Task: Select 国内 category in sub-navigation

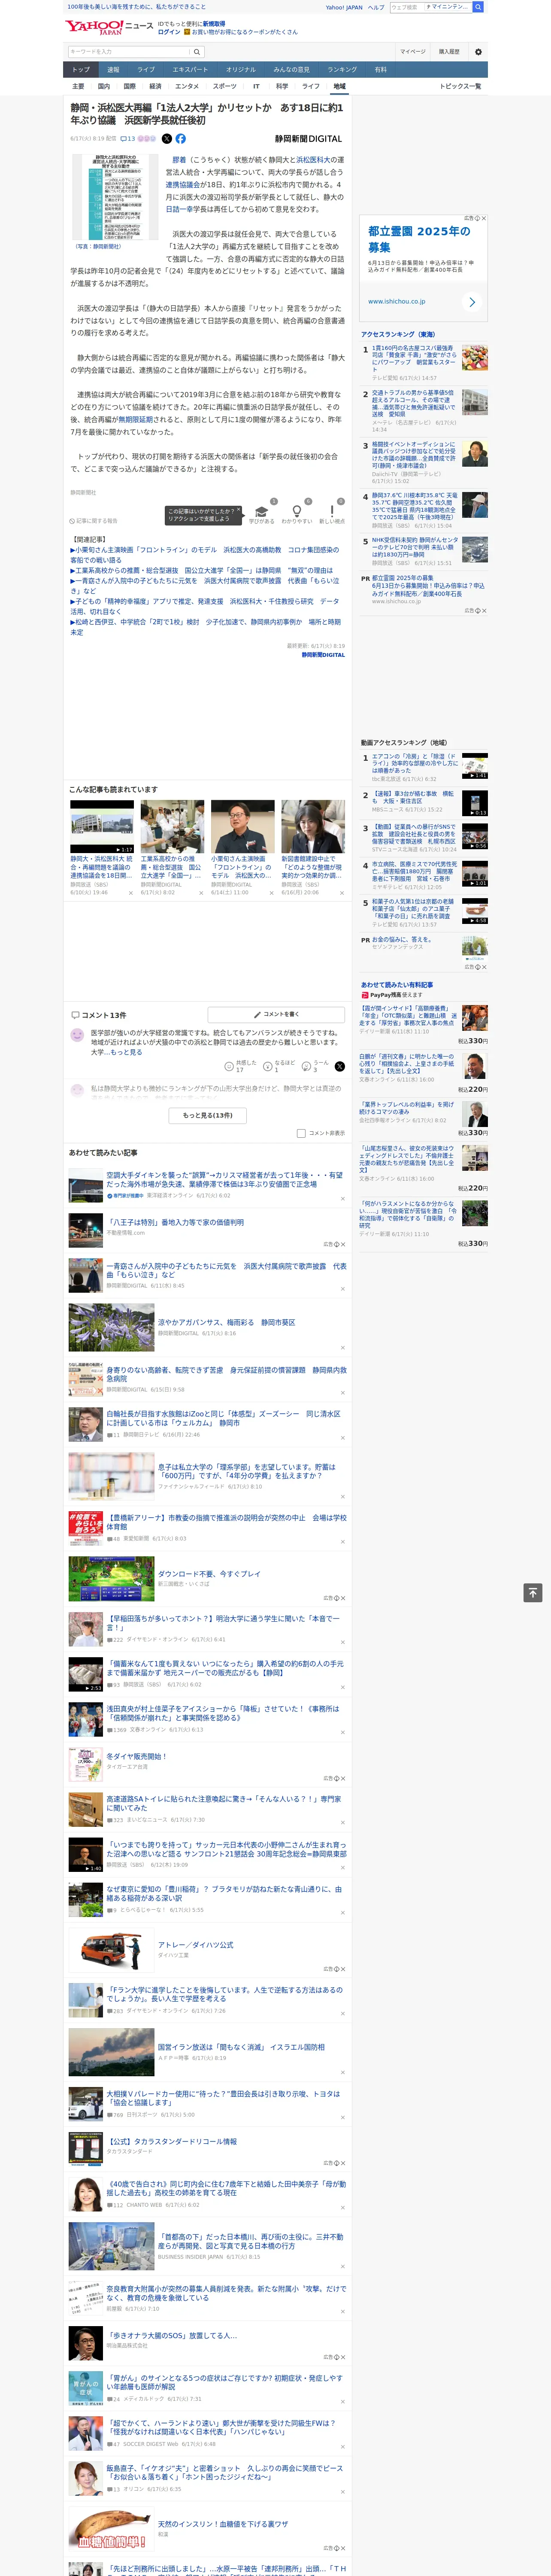Action: pyautogui.click(x=104, y=86)
